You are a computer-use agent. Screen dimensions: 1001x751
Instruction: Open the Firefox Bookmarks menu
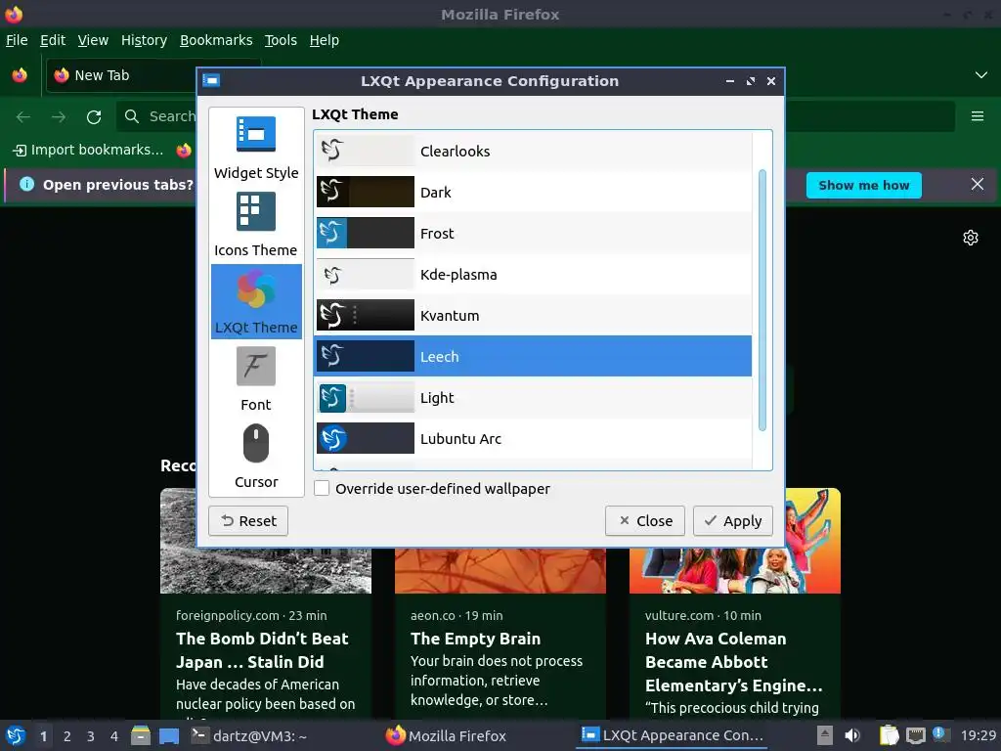click(216, 40)
